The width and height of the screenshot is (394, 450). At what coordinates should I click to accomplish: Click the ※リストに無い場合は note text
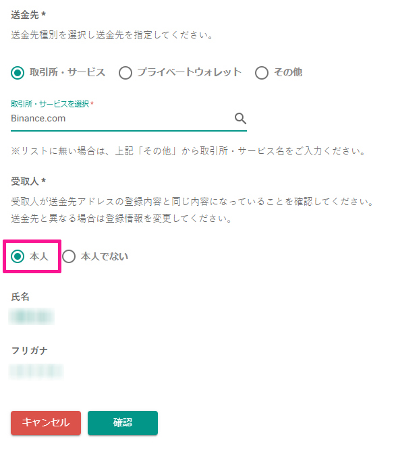[188, 150]
